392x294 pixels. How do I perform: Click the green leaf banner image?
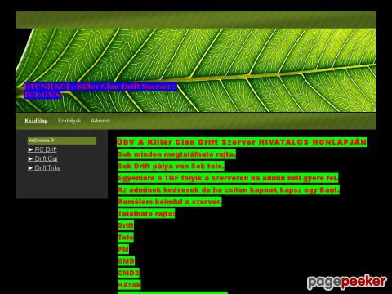[196, 70]
